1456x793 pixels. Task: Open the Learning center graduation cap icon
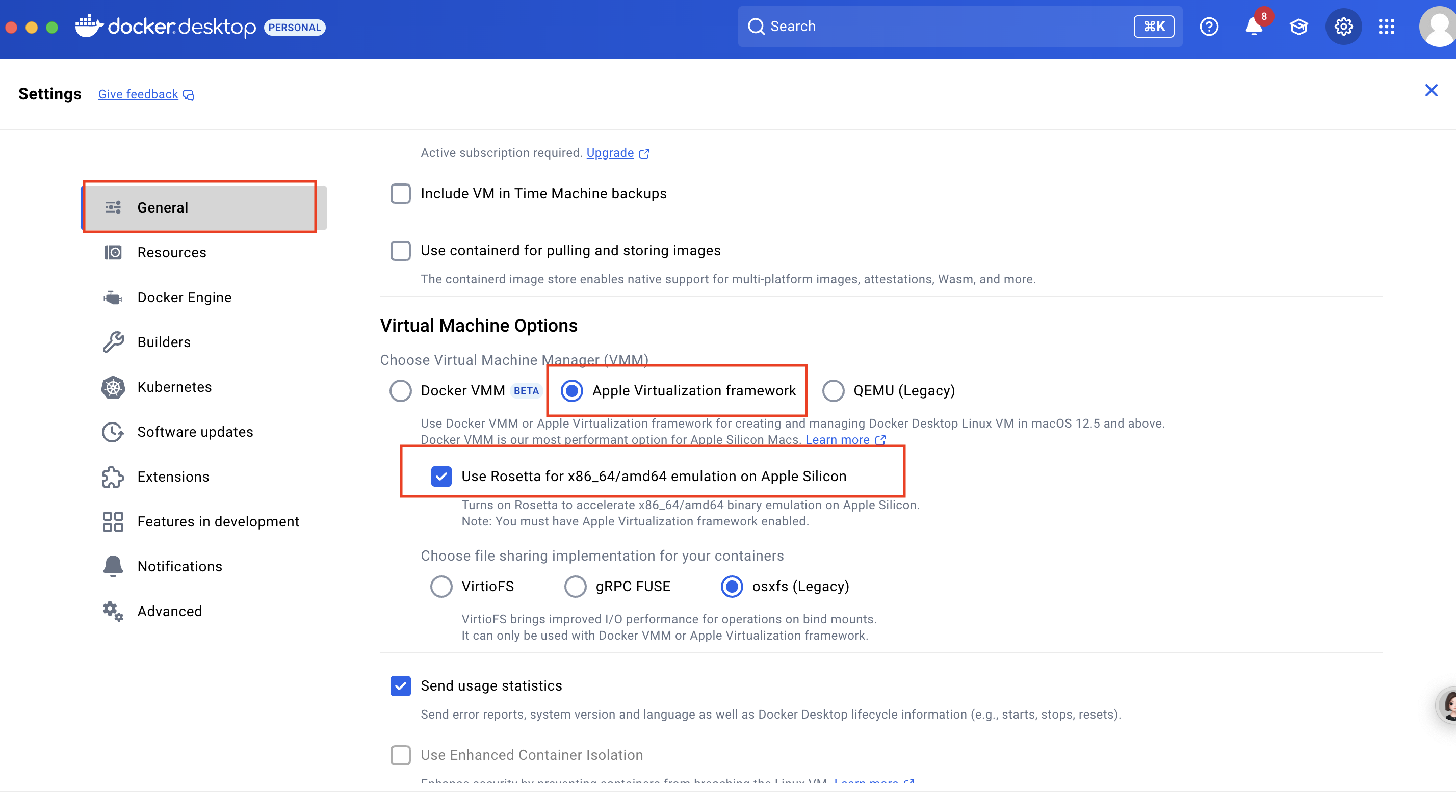tap(1298, 27)
